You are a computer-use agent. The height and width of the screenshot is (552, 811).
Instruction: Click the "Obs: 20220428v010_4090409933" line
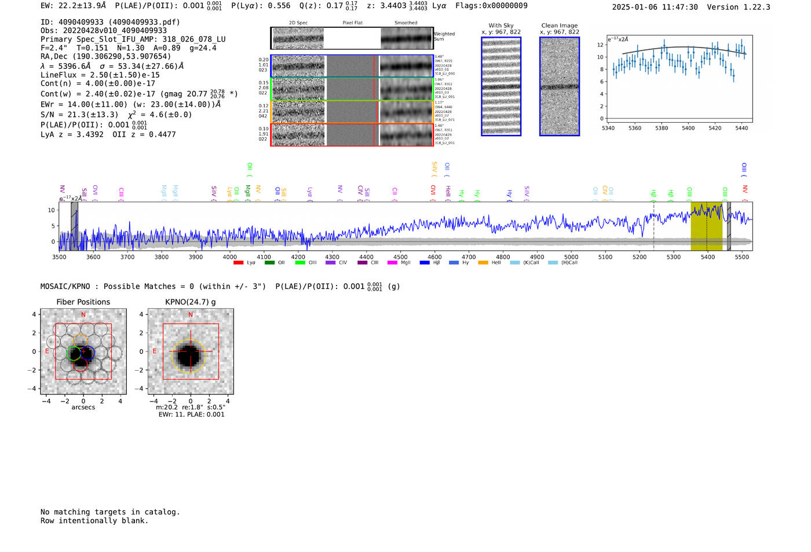tap(104, 31)
